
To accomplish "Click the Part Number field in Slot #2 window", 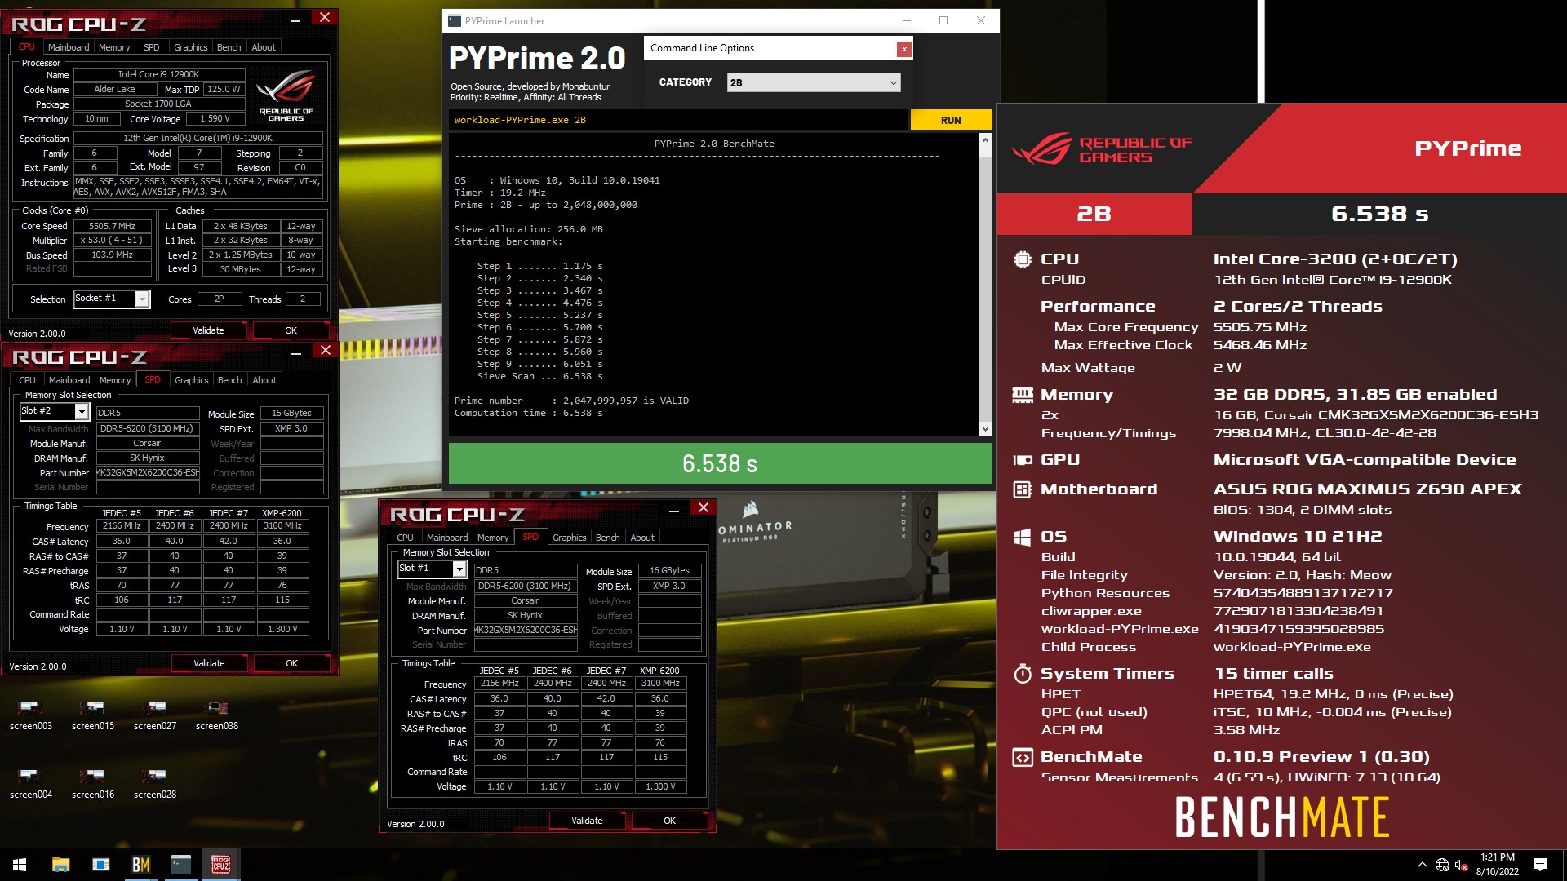I will click(148, 472).
